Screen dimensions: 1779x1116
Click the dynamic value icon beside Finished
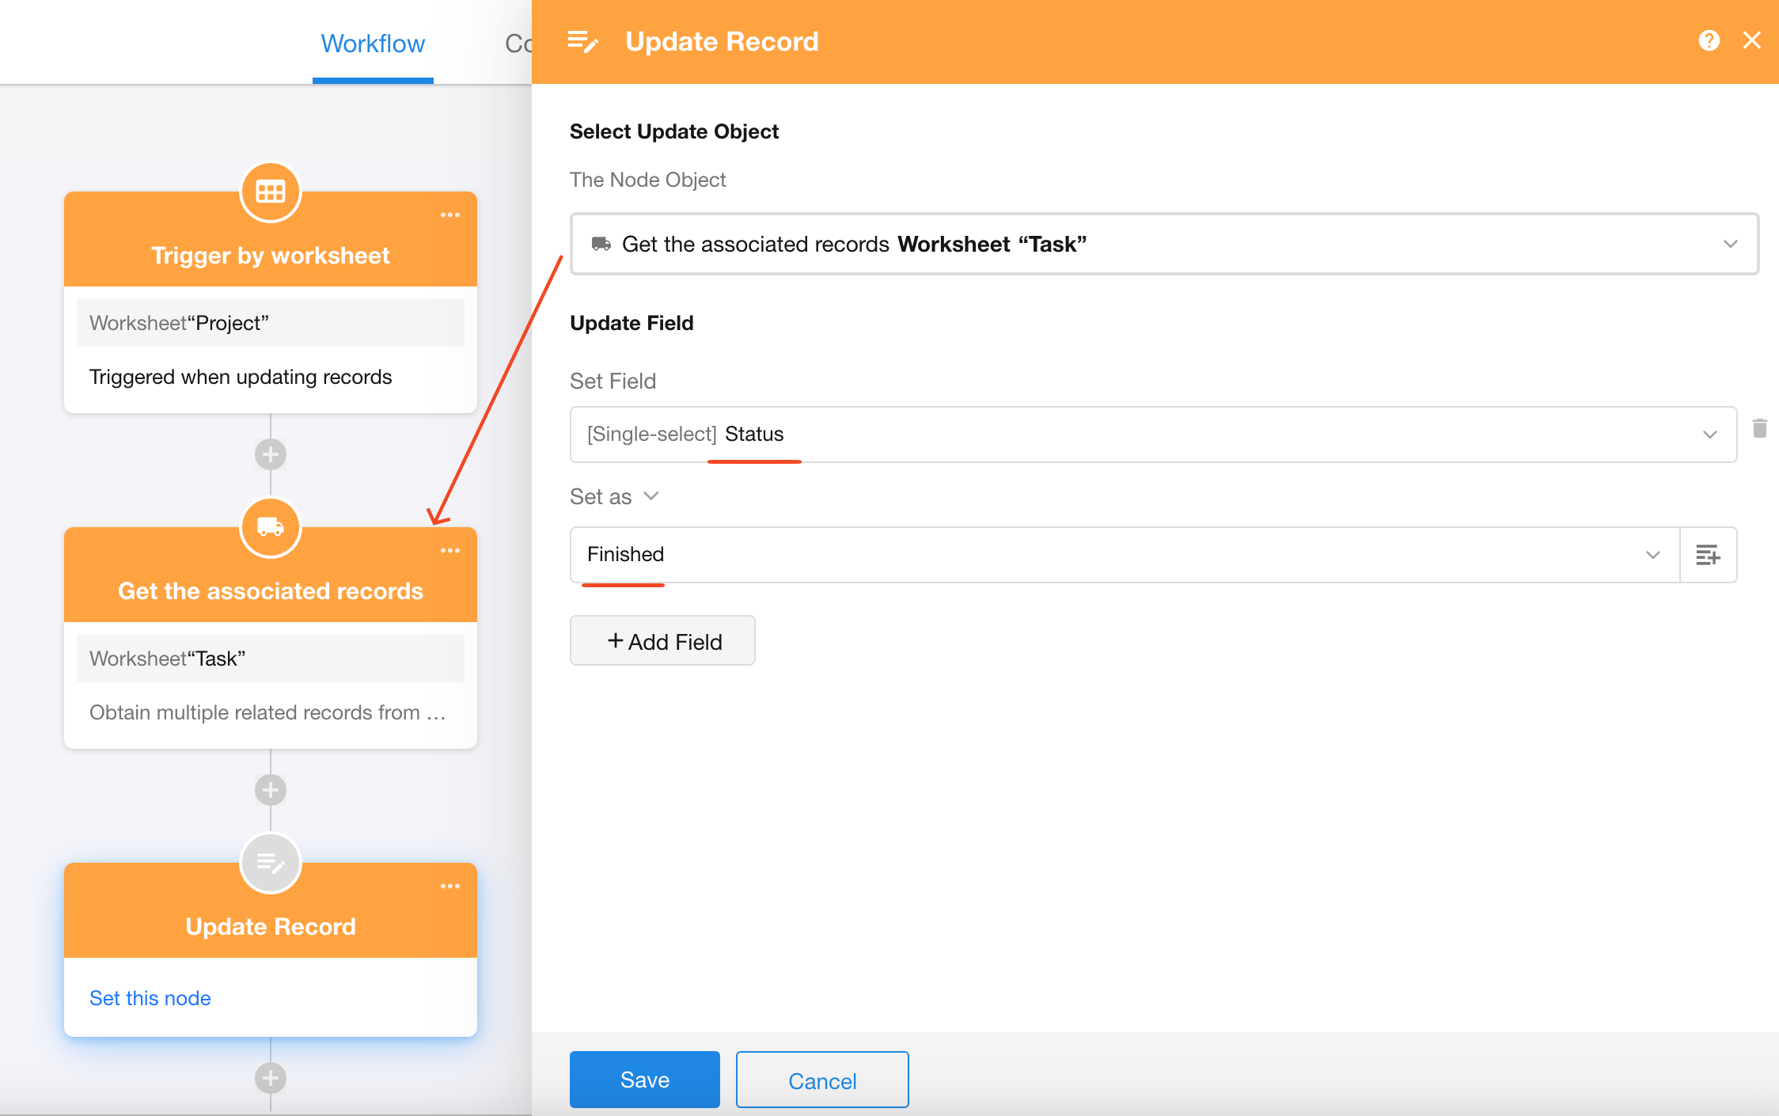coord(1708,555)
